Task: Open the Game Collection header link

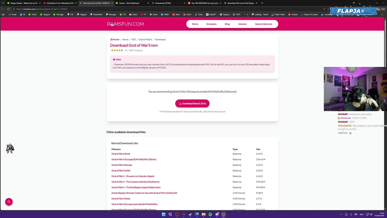Action: [263, 24]
